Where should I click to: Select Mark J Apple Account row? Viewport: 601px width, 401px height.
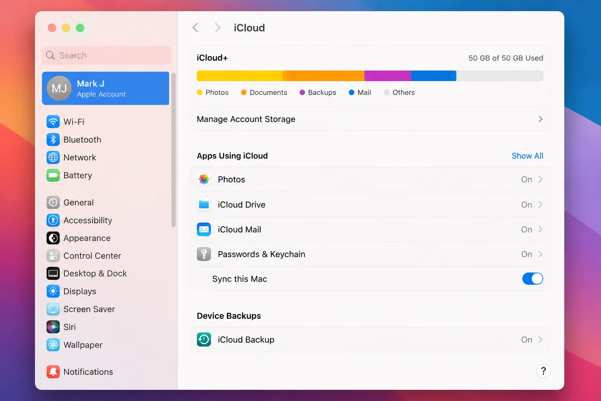tap(106, 88)
